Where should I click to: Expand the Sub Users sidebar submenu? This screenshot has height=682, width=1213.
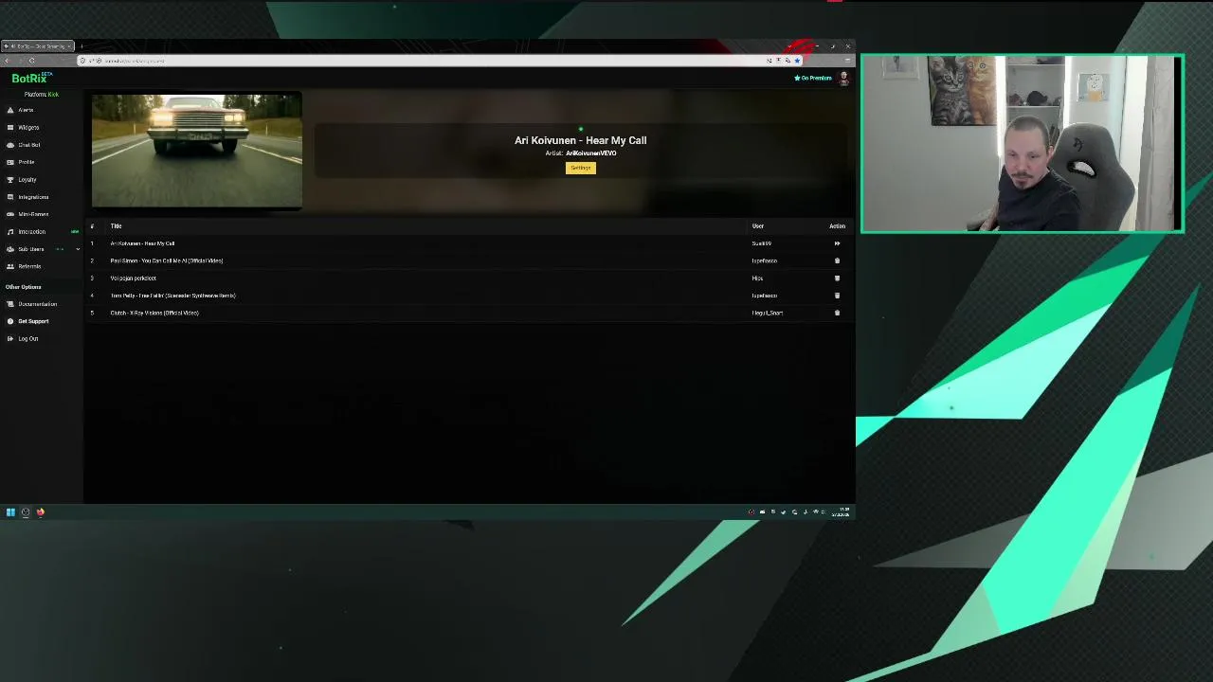point(78,249)
